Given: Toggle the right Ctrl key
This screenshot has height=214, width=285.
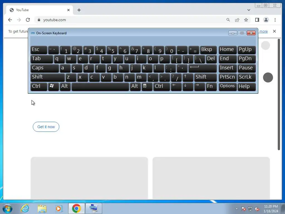Looking at the screenshot, I should (x=162, y=87).
